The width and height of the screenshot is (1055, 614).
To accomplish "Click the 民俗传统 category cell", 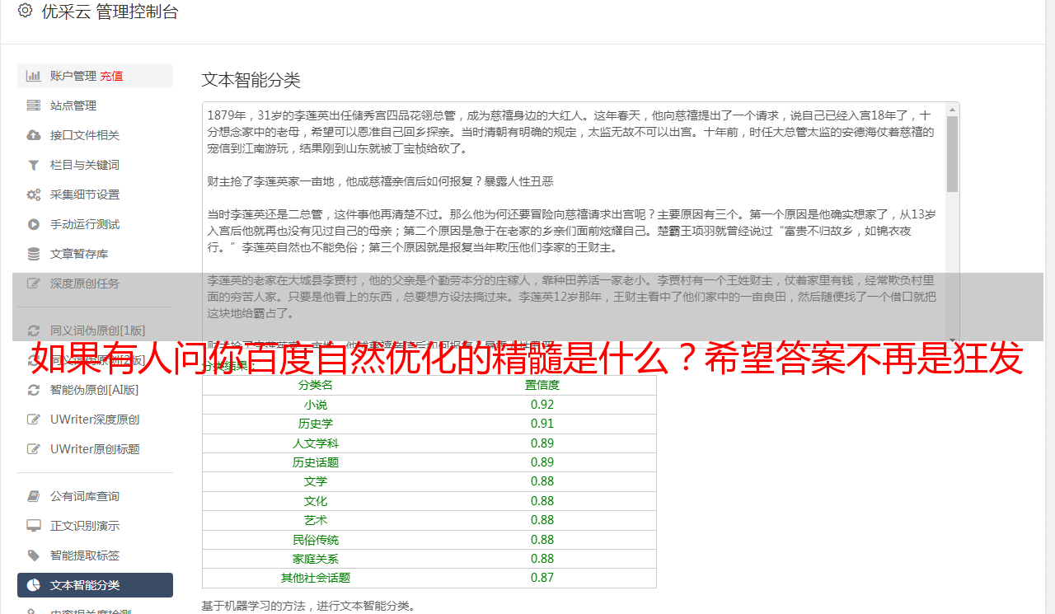I will pyautogui.click(x=316, y=540).
